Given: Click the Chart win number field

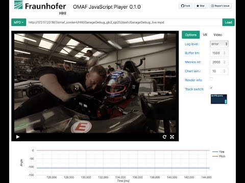Looking at the screenshot, I should coord(219,71).
